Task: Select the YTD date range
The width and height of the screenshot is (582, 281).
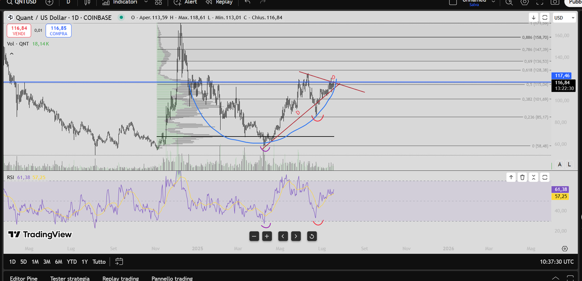Action: point(72,262)
